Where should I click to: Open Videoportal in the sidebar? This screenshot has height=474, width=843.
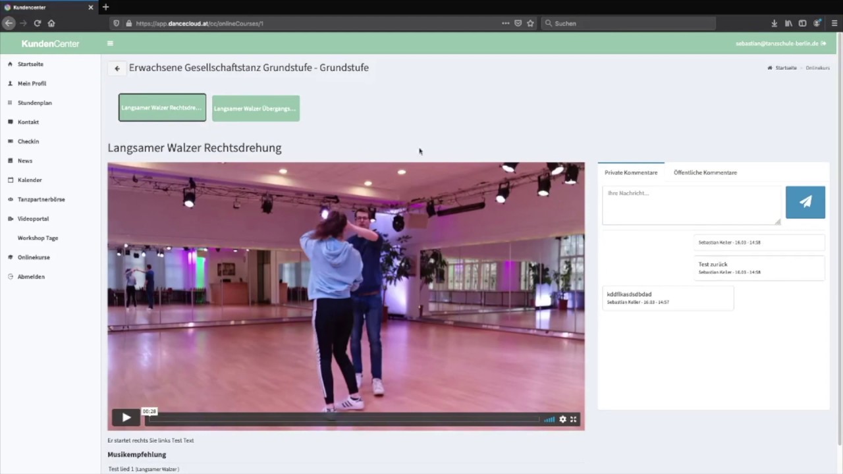click(x=33, y=219)
